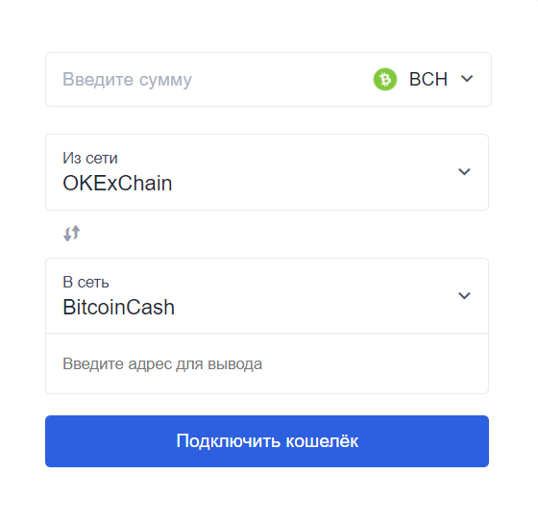The image size is (538, 524).
Task: Click the BitcoinCash network value
Action: coord(119,307)
